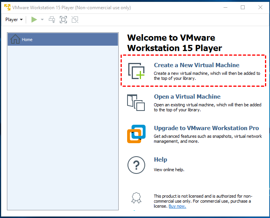Select Upgrade to VMware Workstation Pro heading
This screenshot has height=218, width=270.
[x=206, y=128]
